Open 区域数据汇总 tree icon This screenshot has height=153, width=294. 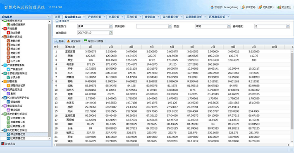(8, 139)
